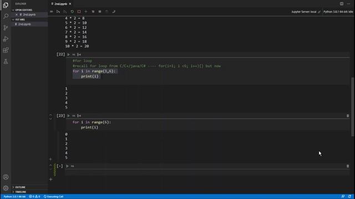Insert cell below cell 23 output

(x=50, y=159)
